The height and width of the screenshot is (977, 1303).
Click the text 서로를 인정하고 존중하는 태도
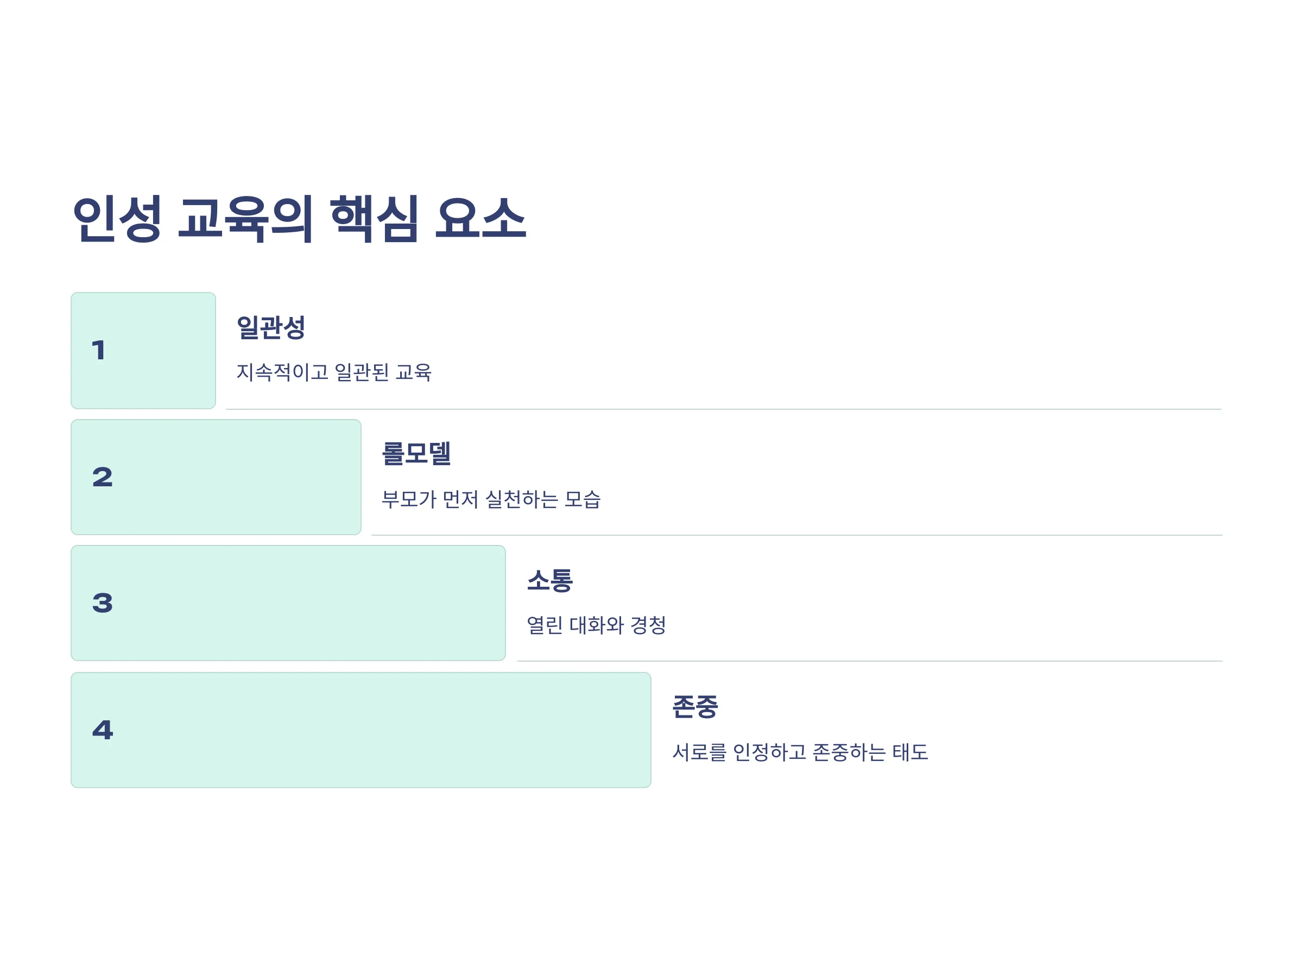801,753
